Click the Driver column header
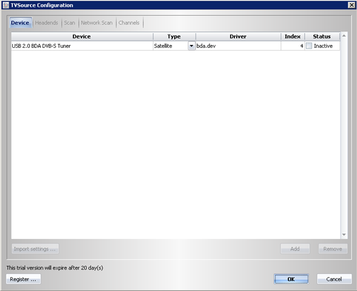The width and height of the screenshot is (357, 291). point(238,36)
